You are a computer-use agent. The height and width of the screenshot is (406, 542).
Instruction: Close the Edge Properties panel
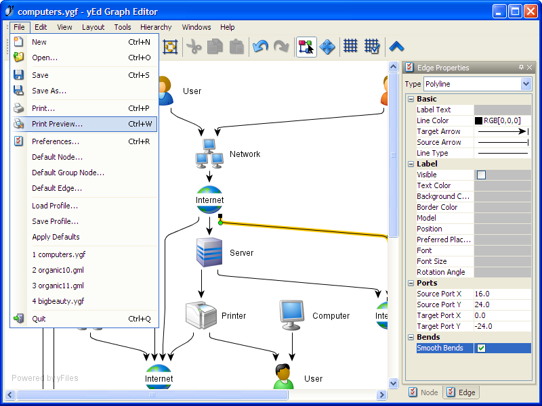point(529,67)
